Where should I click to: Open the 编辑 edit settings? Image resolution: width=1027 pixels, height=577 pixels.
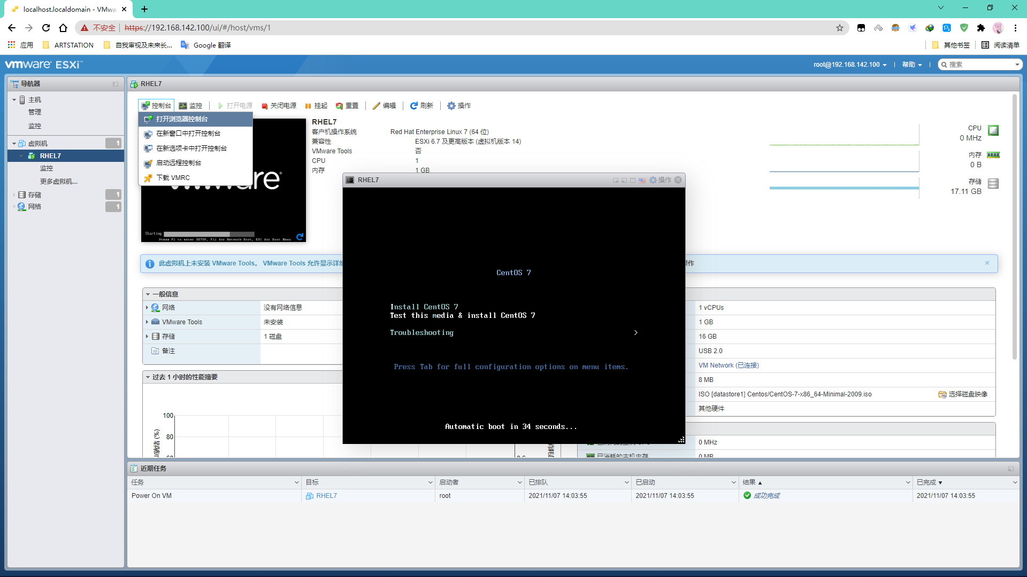pos(384,106)
